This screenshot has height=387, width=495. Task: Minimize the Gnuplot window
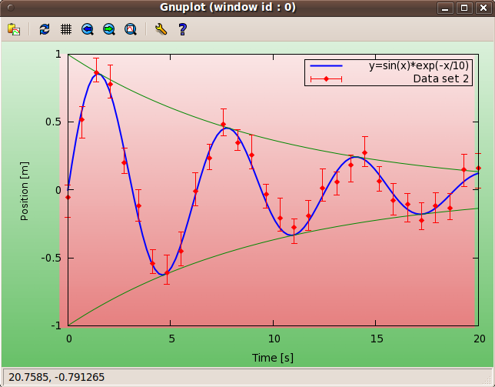tap(445, 8)
